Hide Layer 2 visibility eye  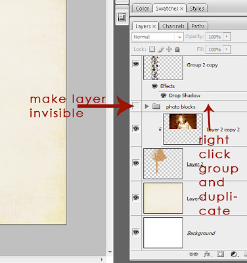(x=136, y=163)
